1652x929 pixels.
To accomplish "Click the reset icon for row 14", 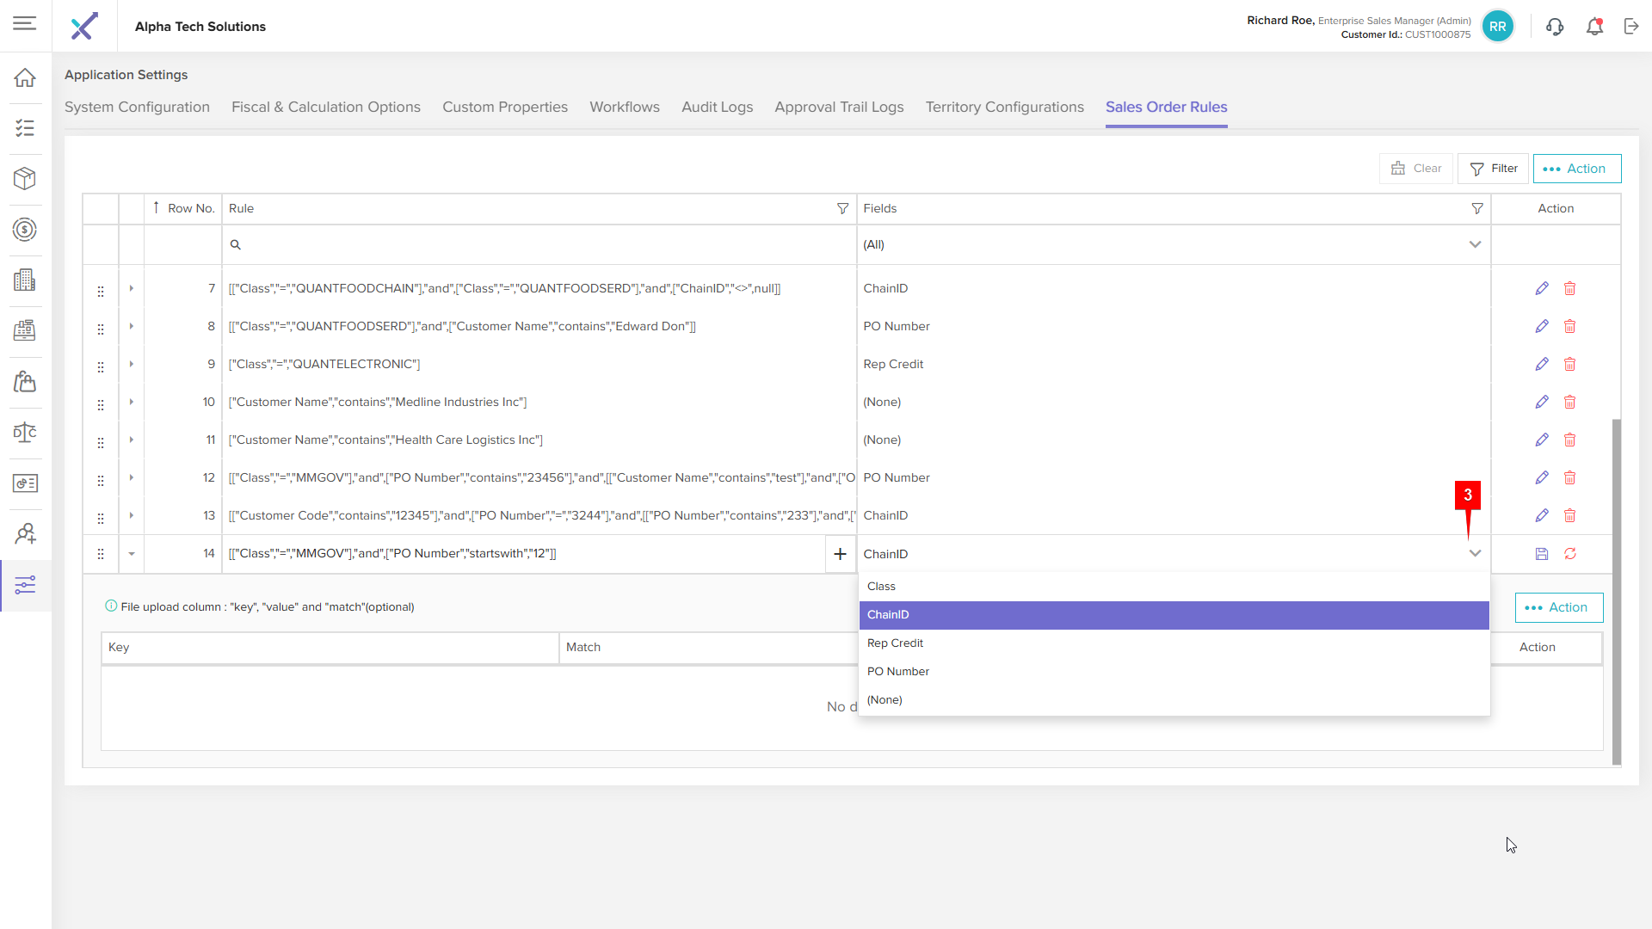I will (1570, 554).
